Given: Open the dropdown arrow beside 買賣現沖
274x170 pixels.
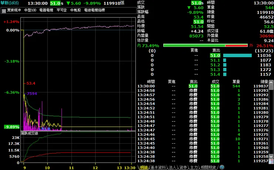Looking at the screenshot, I should [4, 11].
